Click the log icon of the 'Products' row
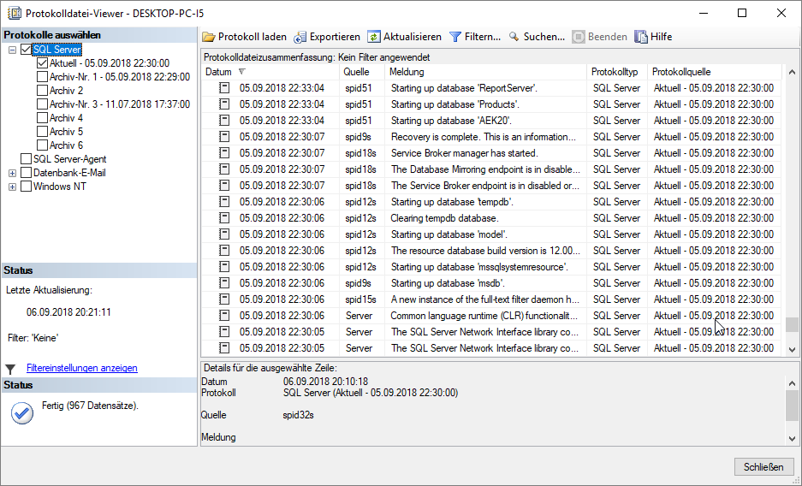Screen dimensions: 802x486 pos(224,104)
